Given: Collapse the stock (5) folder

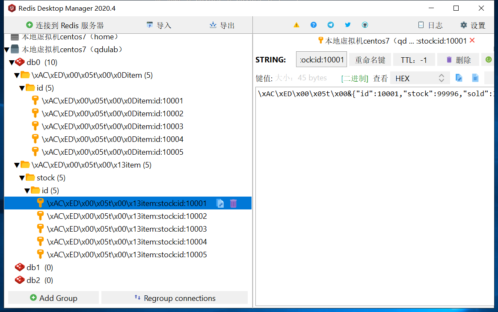Looking at the screenshot, I should 21,178.
